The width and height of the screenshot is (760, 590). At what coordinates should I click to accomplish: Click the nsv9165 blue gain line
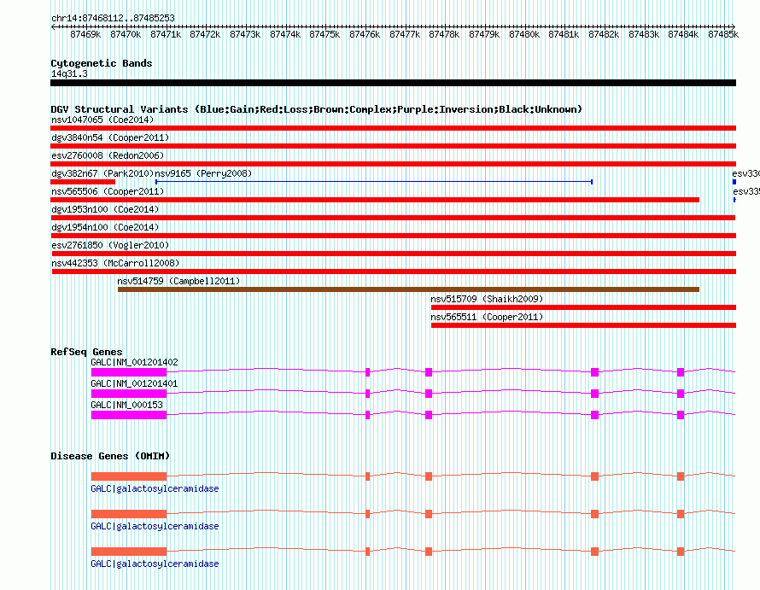(374, 182)
